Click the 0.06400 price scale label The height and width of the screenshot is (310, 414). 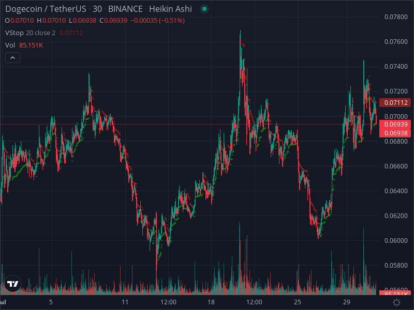click(396, 191)
